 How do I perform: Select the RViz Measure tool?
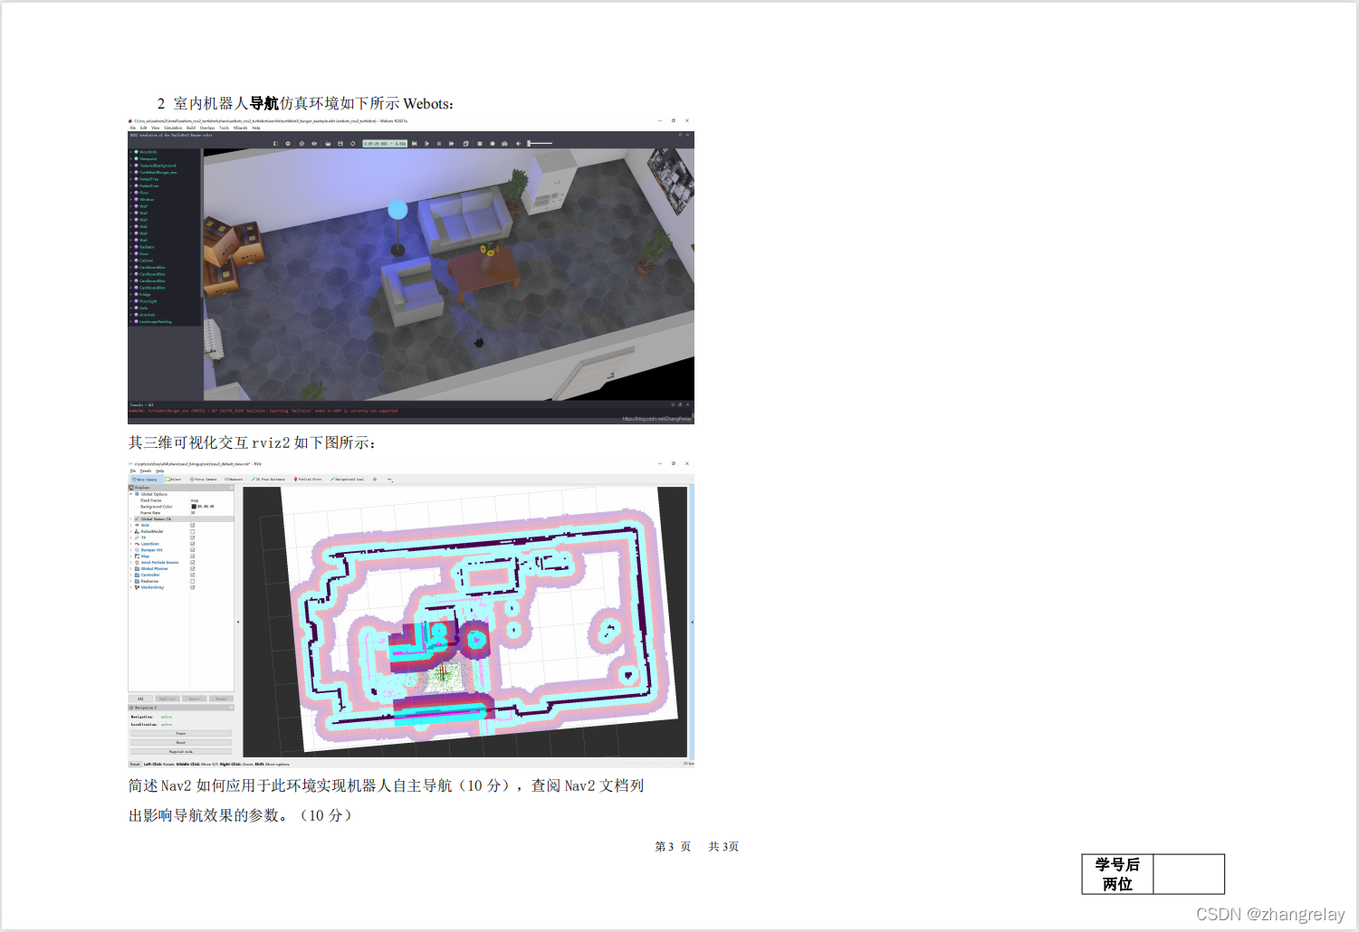click(234, 480)
